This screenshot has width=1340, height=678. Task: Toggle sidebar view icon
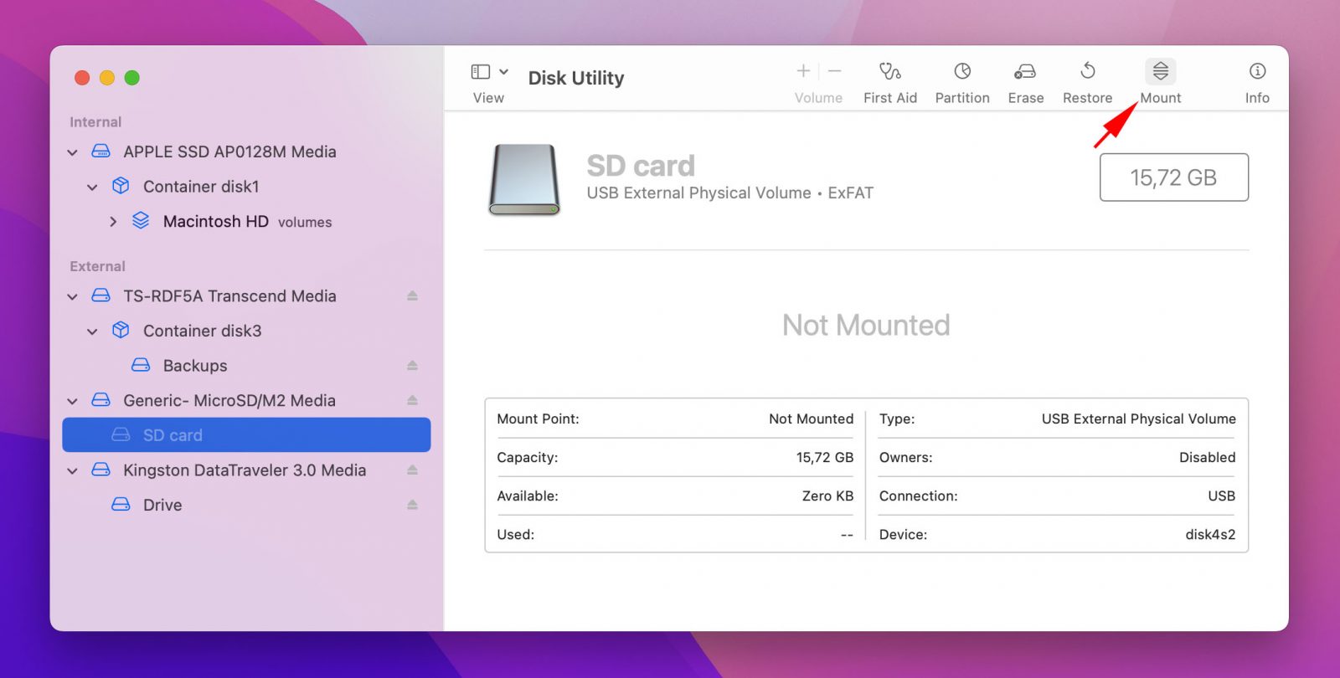coord(480,72)
